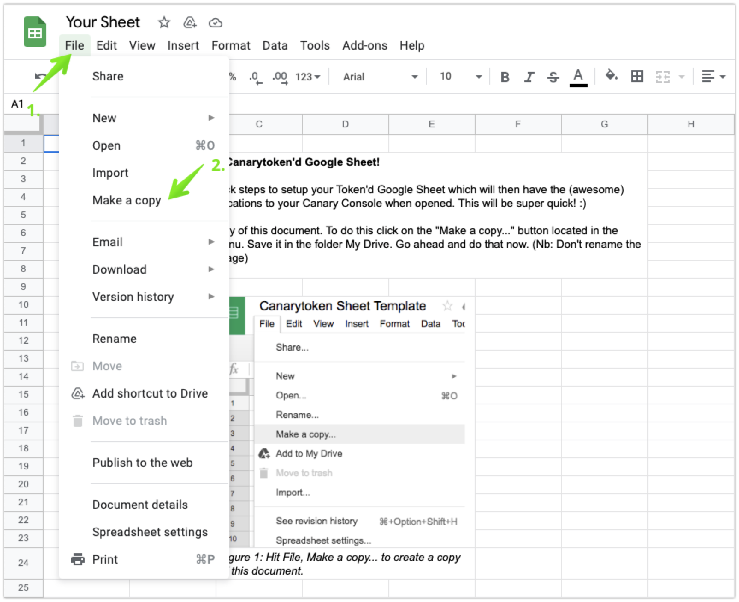This screenshot has width=739, height=602.
Task: Choose Share from the File menu
Action: point(144,76)
